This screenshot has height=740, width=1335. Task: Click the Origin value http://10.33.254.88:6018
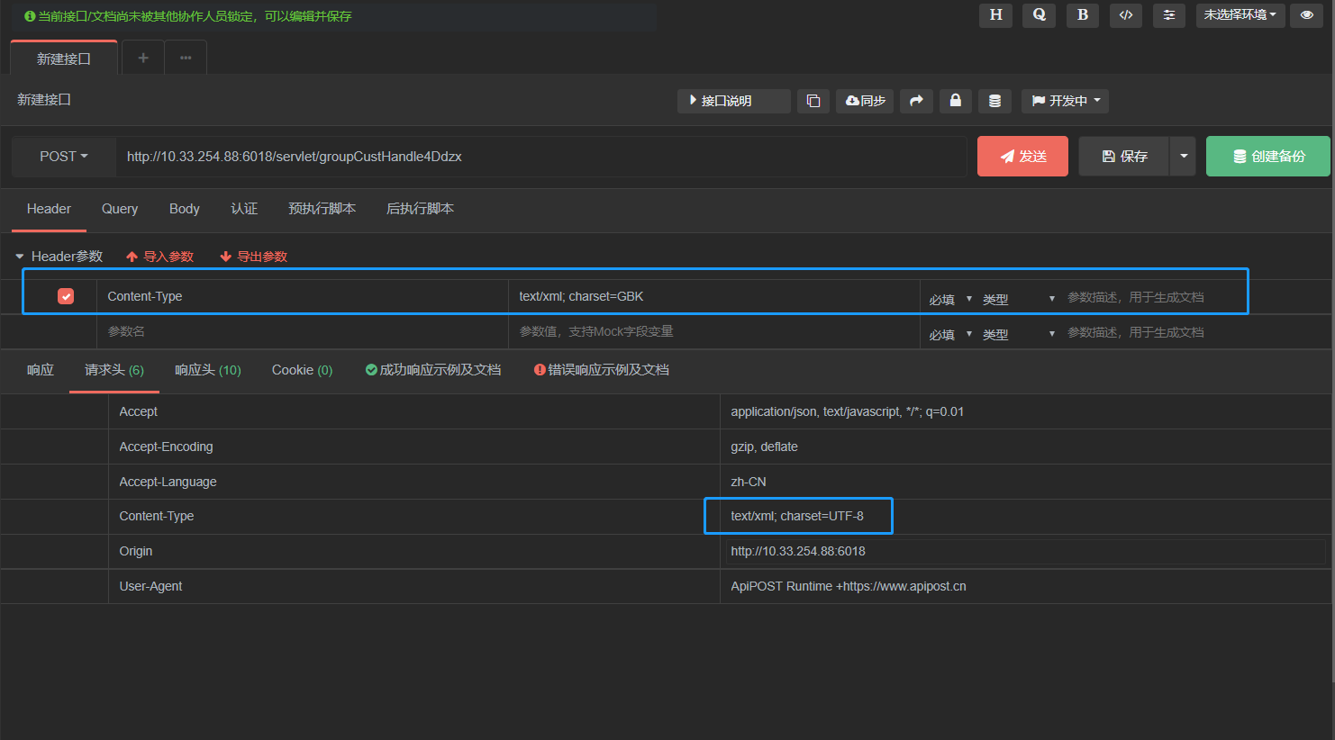798,551
